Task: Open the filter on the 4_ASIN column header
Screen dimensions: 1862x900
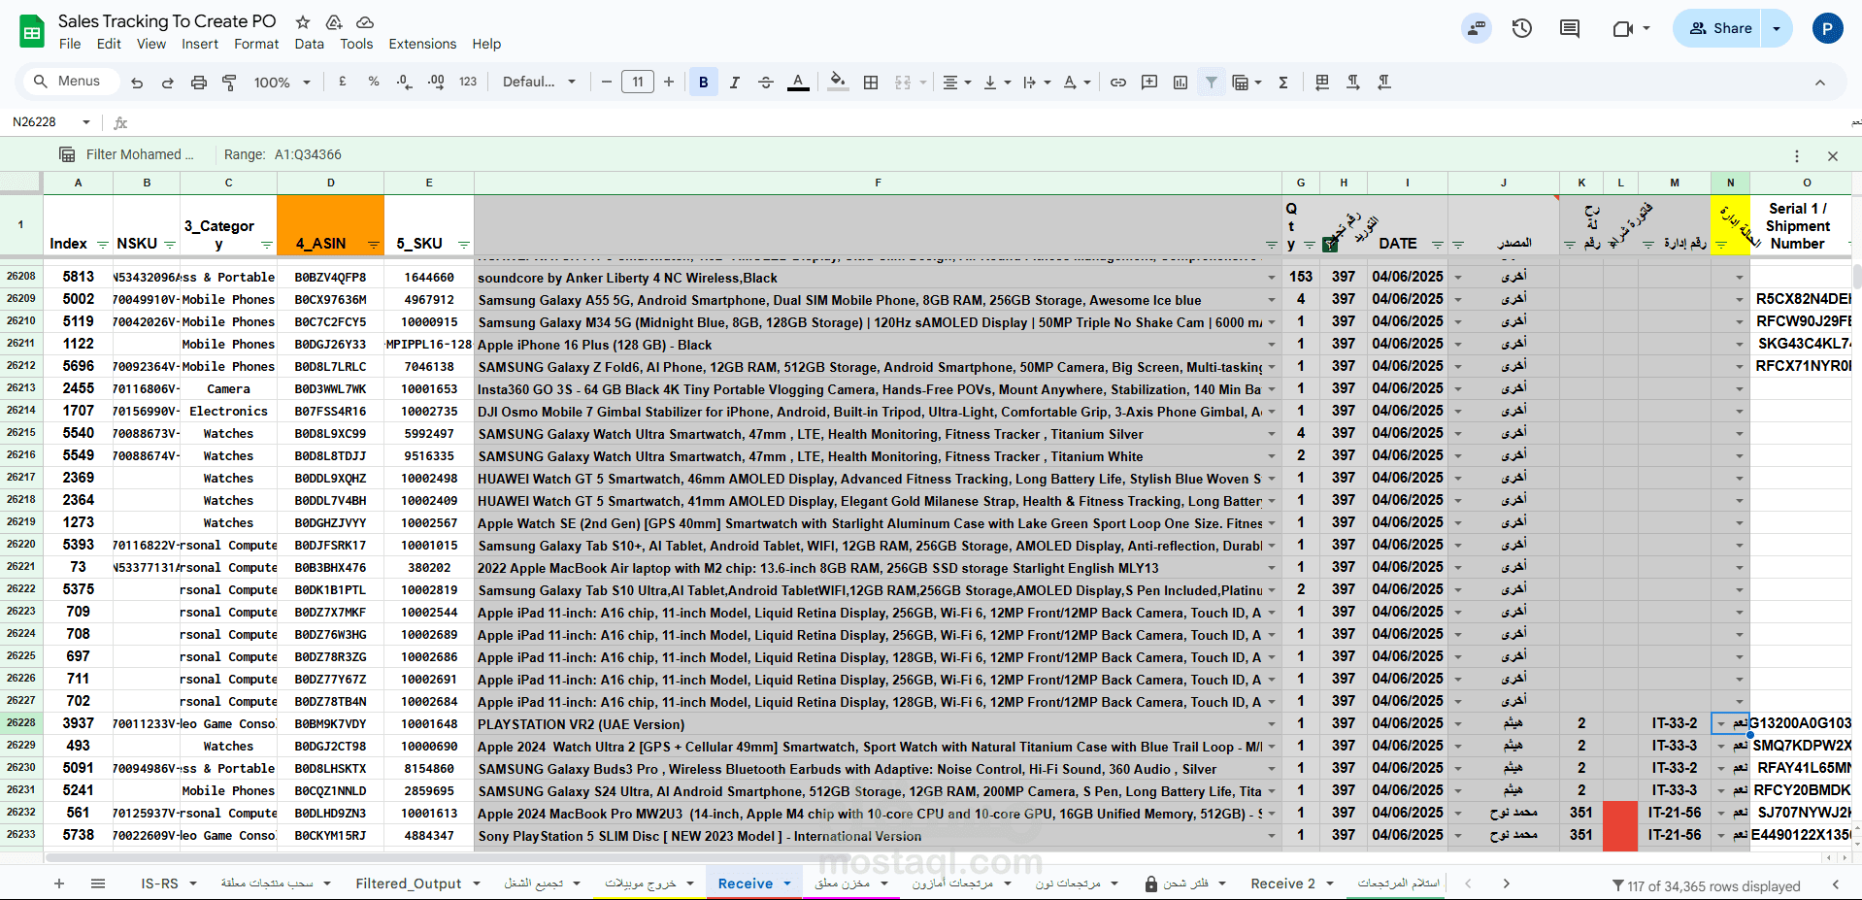Action: pos(374,245)
